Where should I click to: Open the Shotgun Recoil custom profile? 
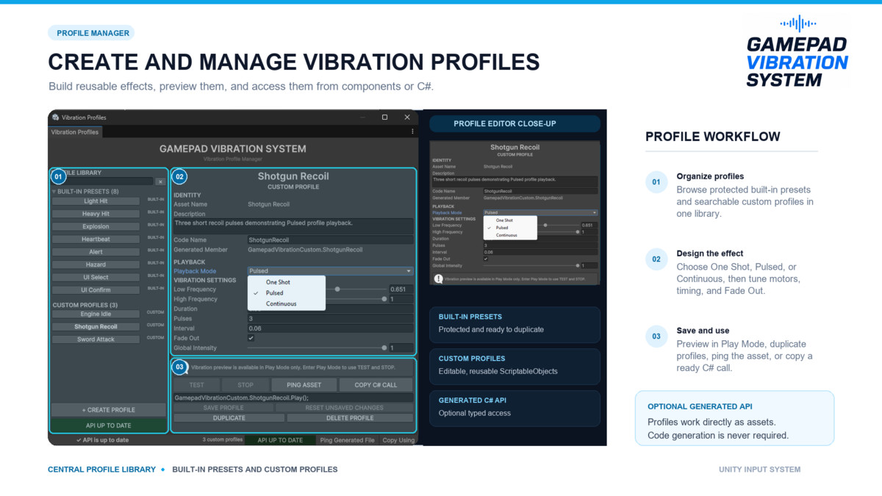click(96, 326)
